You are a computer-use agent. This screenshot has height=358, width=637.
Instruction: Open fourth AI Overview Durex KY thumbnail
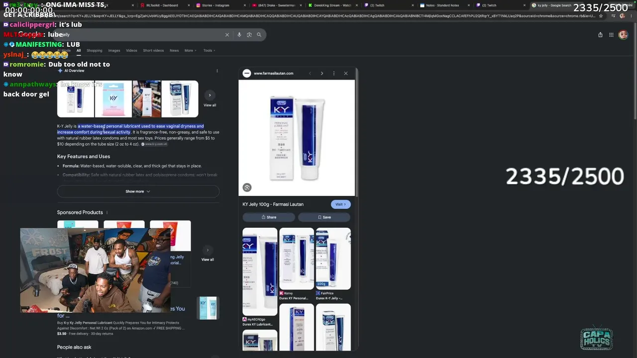pyautogui.click(x=180, y=99)
